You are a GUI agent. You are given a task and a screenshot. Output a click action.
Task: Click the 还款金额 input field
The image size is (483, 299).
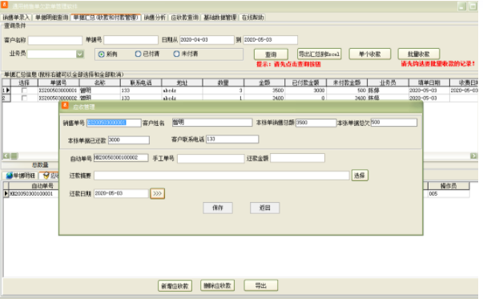tap(297, 158)
